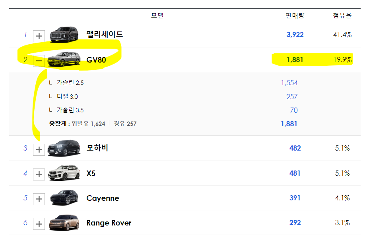Click rank number 6
This screenshot has width=365, height=243.
tap(25, 223)
